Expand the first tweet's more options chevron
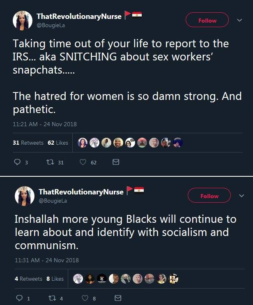 pos(239,20)
